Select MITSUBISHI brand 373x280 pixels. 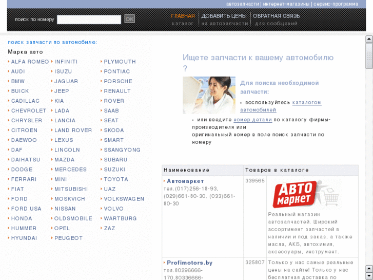(71, 189)
